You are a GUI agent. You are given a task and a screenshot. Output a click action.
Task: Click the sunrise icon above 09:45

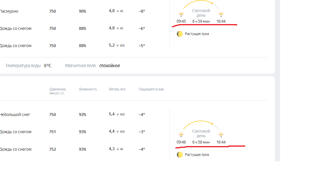tap(181, 14)
